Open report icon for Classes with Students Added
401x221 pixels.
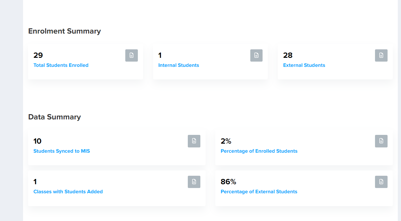coord(194,182)
